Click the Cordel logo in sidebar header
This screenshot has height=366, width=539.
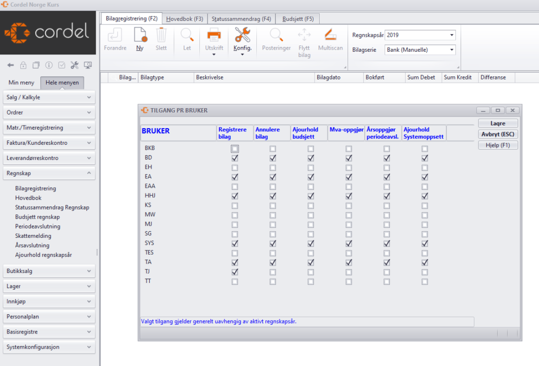(x=47, y=32)
